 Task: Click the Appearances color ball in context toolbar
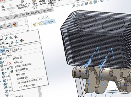coord(22,41)
